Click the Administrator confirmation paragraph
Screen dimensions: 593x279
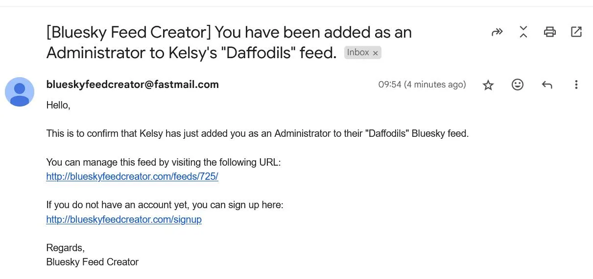coord(257,133)
